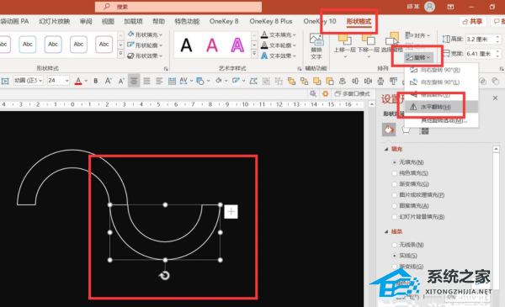505x307 pixels.
Task: Open the Shape Format (形状格式) ribbon tab
Action: pyautogui.click(x=359, y=22)
